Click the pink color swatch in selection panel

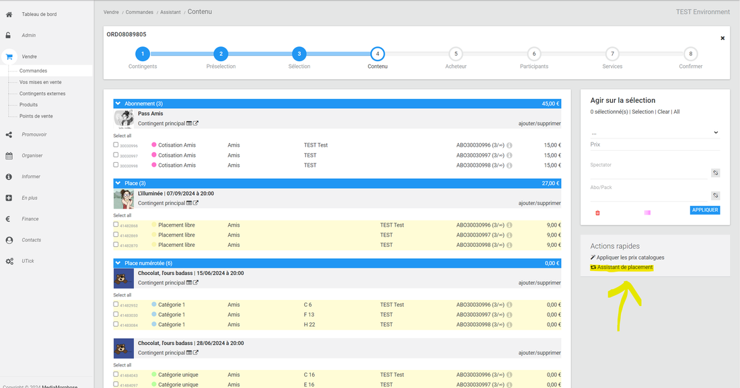(x=647, y=212)
